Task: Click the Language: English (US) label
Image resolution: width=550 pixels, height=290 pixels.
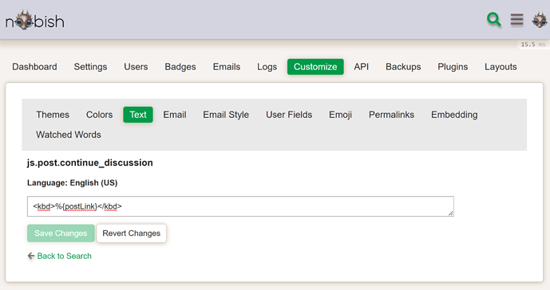Action: (73, 182)
